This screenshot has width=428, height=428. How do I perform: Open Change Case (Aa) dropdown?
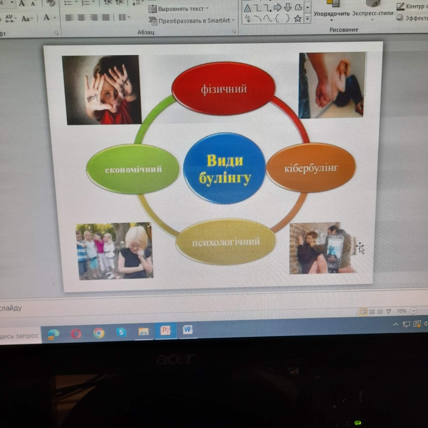[27, 18]
